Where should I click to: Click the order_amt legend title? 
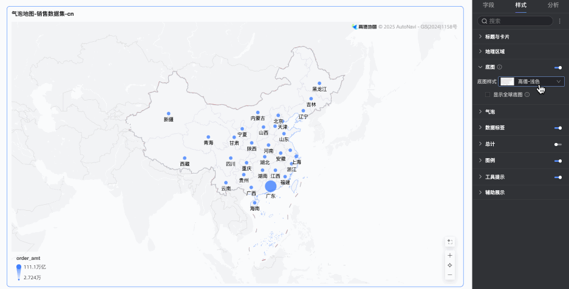click(x=29, y=258)
